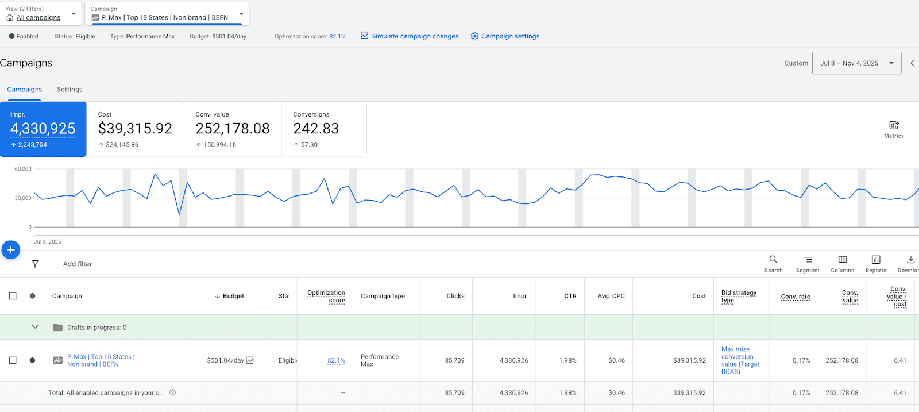The image size is (919, 412).
Task: Open the Jul 8 – Nov 4, 2025 date dropdown
Action: (x=856, y=63)
